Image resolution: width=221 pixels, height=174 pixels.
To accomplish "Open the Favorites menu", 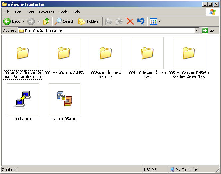I will pos(46,12).
